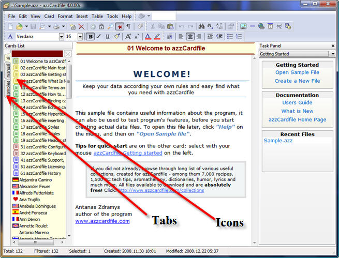The image size is (339, 258).
Task: Toggle center paragraph alignment
Action: point(190,37)
